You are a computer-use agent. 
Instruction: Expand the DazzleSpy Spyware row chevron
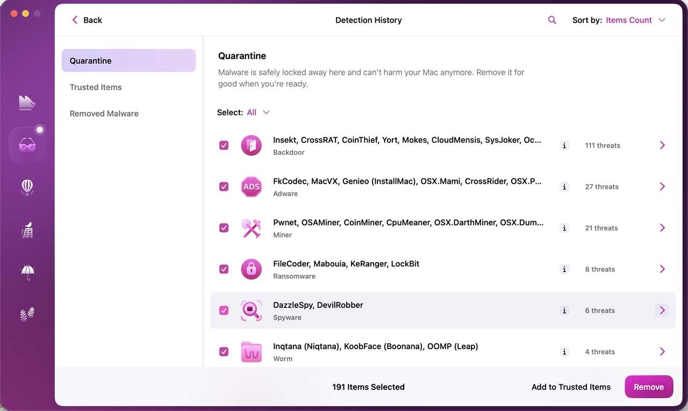click(662, 310)
